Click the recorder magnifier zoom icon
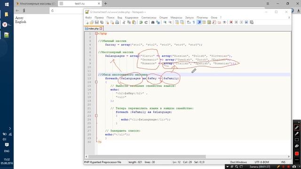The width and height of the screenshot is (301, 169). (237, 167)
